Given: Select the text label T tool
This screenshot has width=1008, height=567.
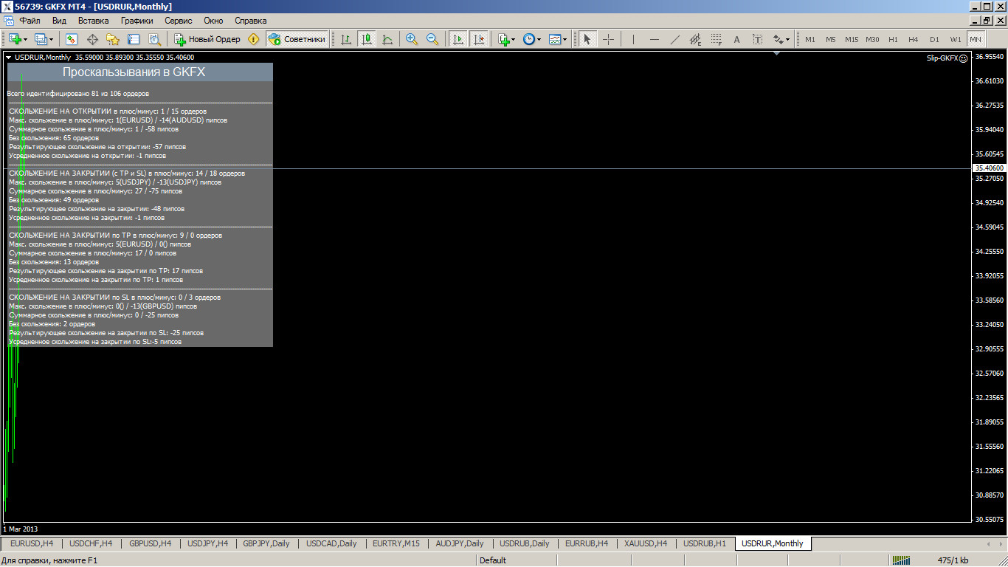Looking at the screenshot, I should [x=757, y=39].
